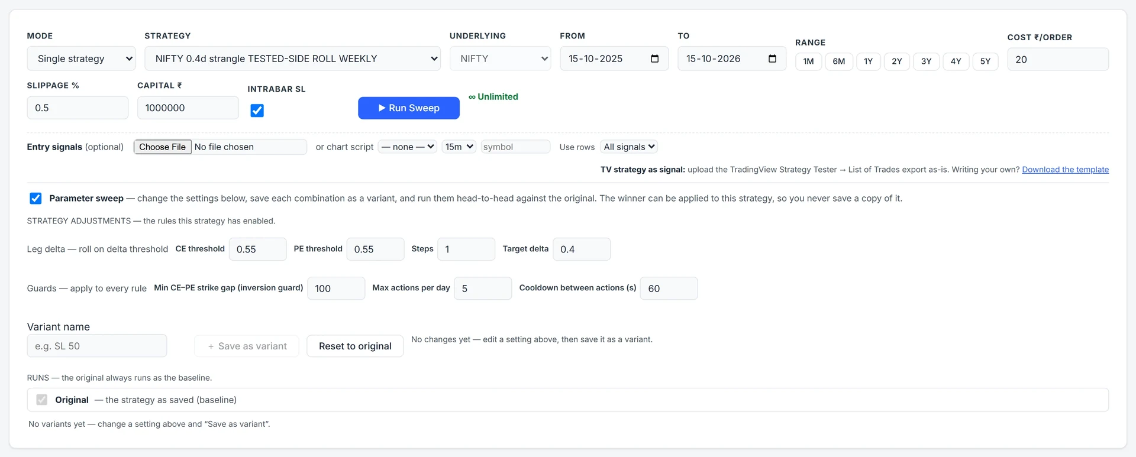
Task: Expand the Strategy dropdown
Action: tap(292, 59)
